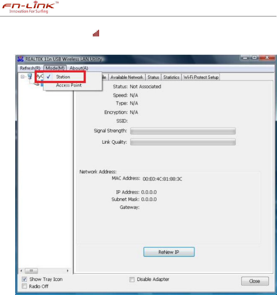Click the IP Address value 0.0.0.0
Image resolution: width=277 pixels, height=295 pixels.
[x=149, y=192]
